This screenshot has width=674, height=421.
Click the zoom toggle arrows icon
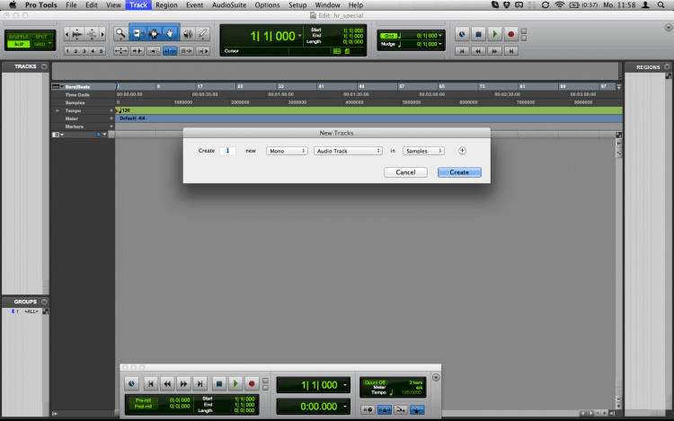(x=120, y=51)
